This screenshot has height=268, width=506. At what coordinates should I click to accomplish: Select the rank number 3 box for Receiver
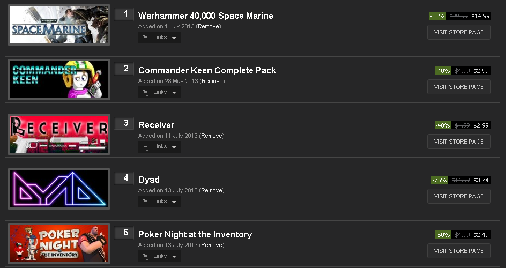[125, 123]
